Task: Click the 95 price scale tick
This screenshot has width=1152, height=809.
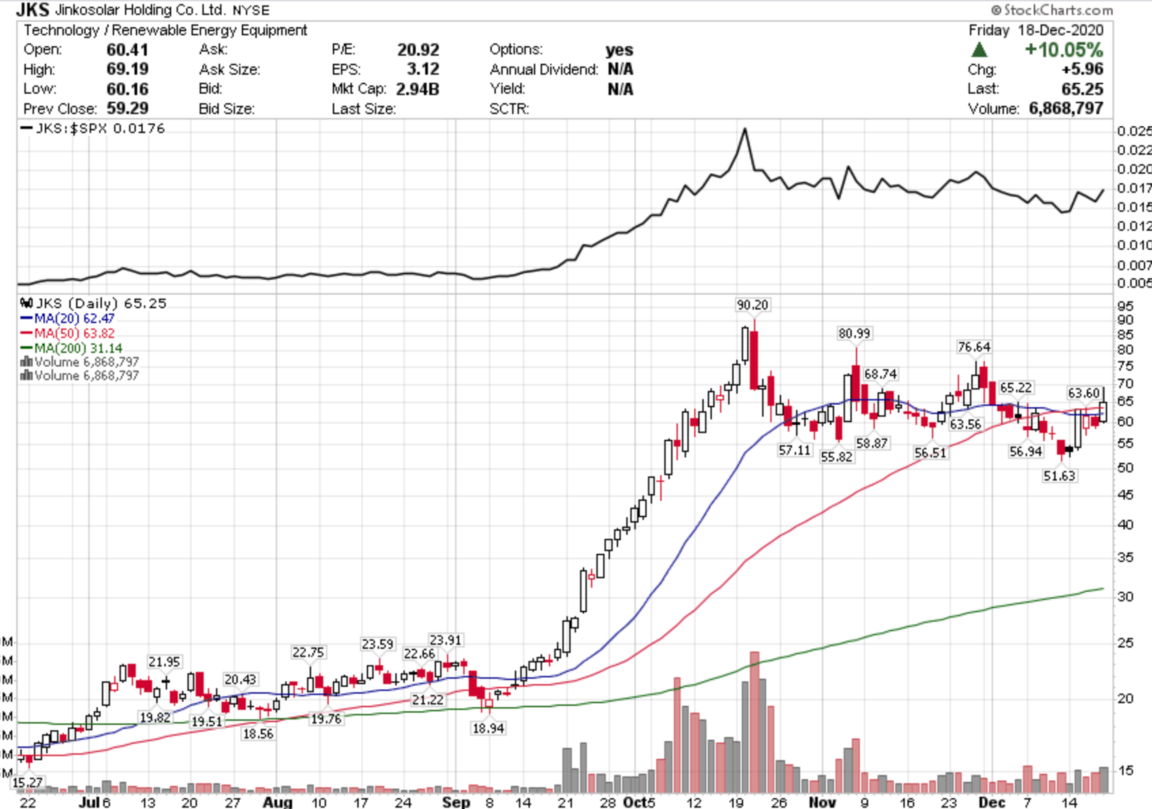Action: (x=1125, y=305)
